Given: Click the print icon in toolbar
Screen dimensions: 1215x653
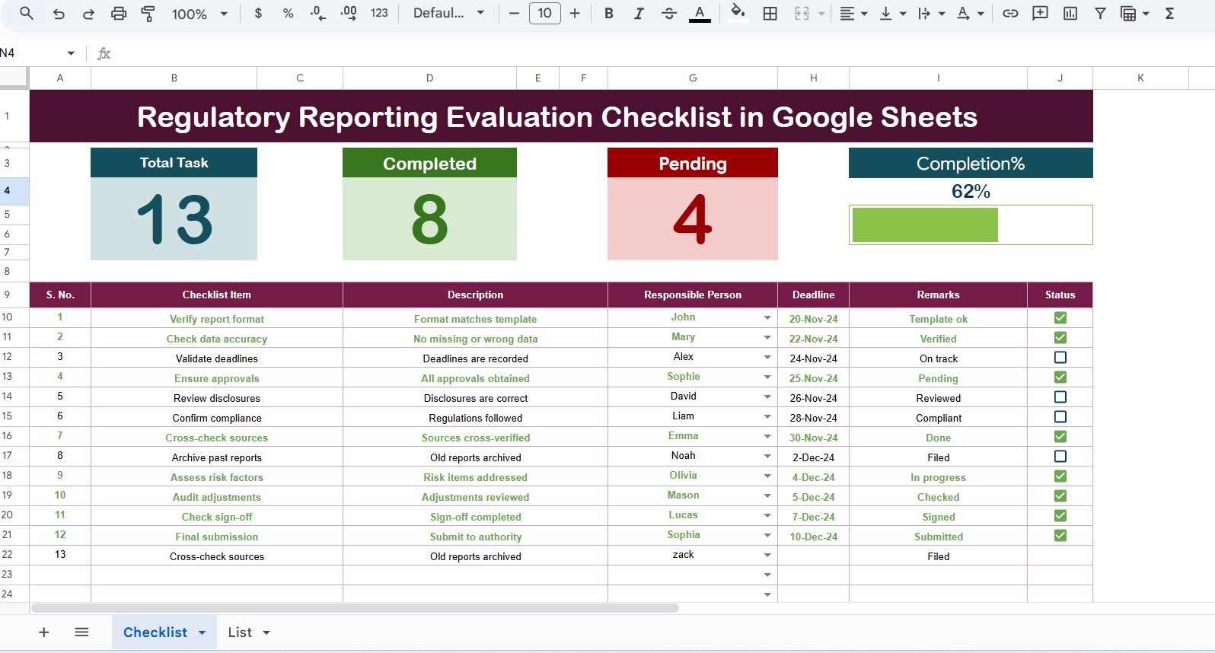Looking at the screenshot, I should point(118,14).
